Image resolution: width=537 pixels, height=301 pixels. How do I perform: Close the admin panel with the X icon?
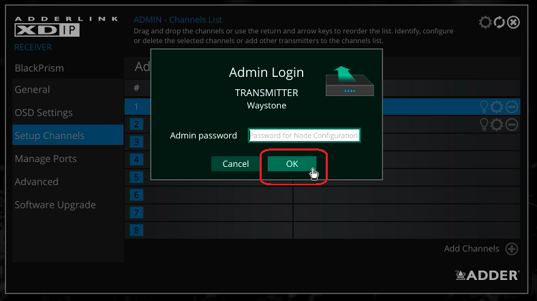[514, 22]
